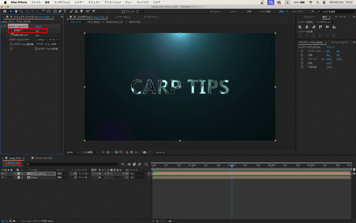Image resolution: width=356 pixels, height=223 pixels.
Task: Open the (フル画質) resolution dropdown
Action: click(90, 152)
